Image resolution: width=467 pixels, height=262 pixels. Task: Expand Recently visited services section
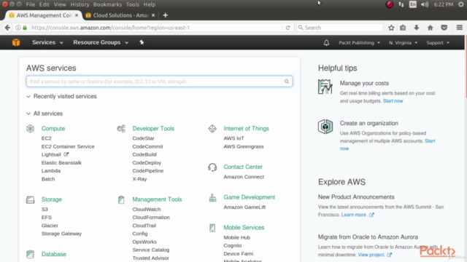pos(61,96)
